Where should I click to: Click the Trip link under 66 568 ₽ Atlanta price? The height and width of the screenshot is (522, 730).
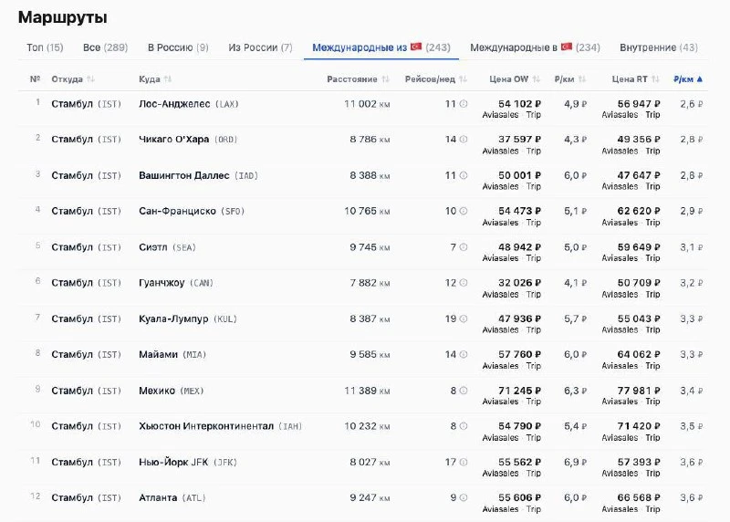652,509
